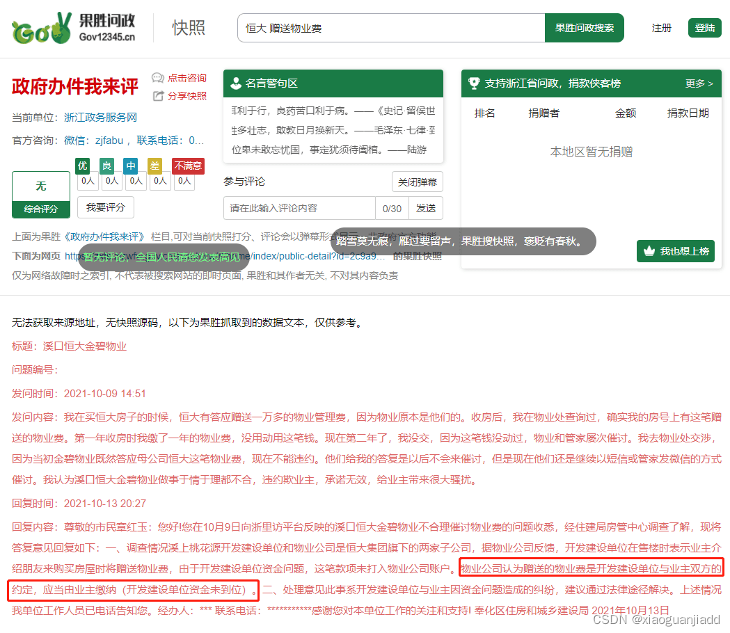Click the trophy icon in donation header

474,83
